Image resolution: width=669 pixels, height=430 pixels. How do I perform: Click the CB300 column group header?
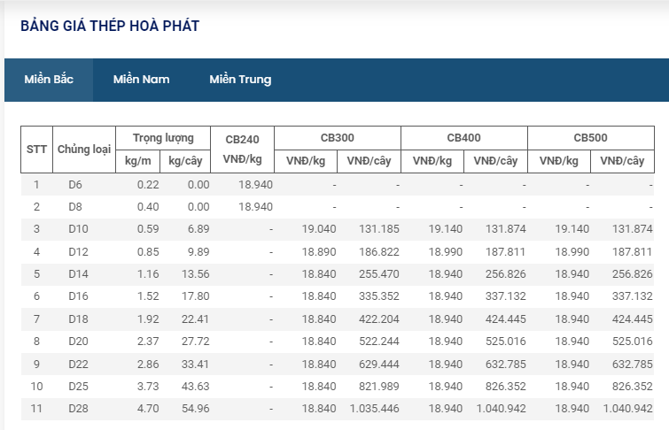[x=338, y=138]
